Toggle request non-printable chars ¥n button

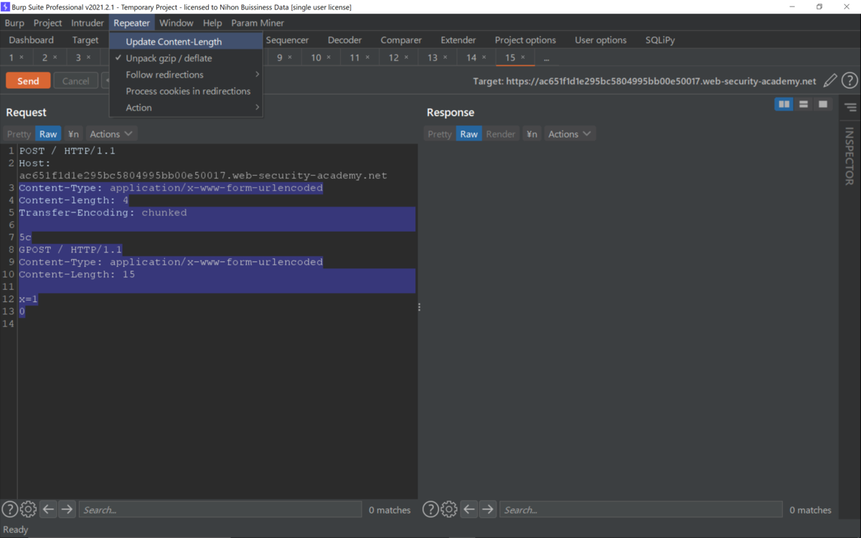coord(73,134)
